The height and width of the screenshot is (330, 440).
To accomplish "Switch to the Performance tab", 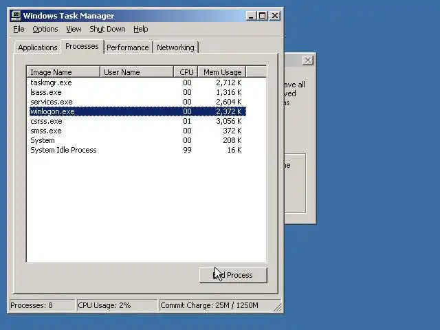I will [128, 47].
